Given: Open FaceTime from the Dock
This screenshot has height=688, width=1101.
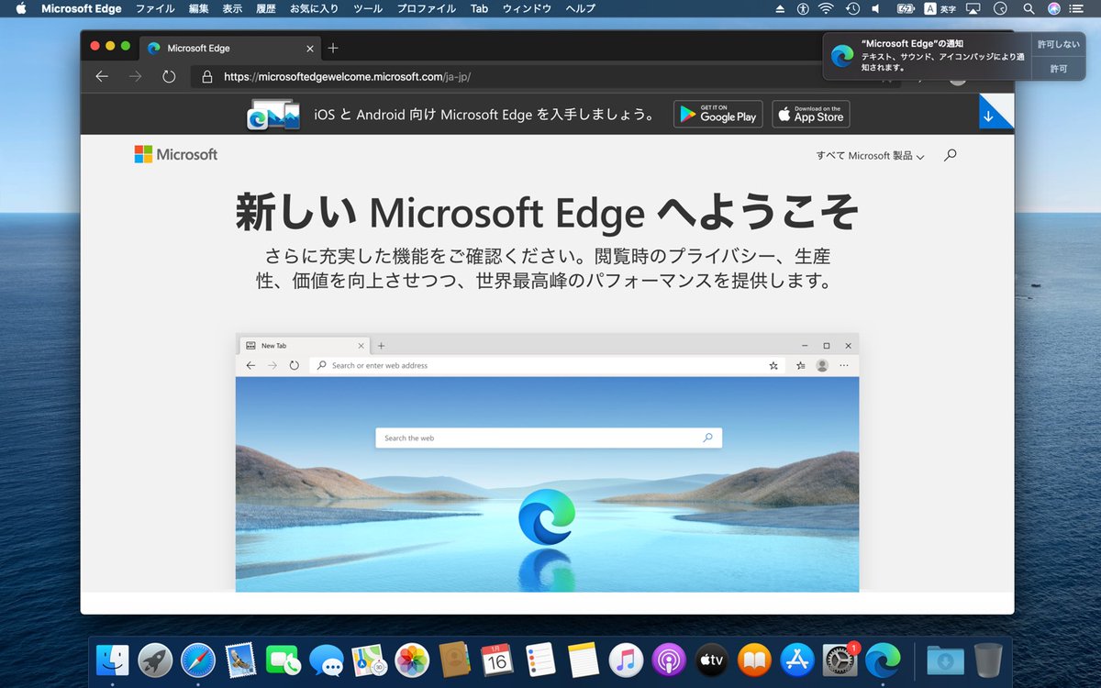Looking at the screenshot, I should click(x=284, y=659).
